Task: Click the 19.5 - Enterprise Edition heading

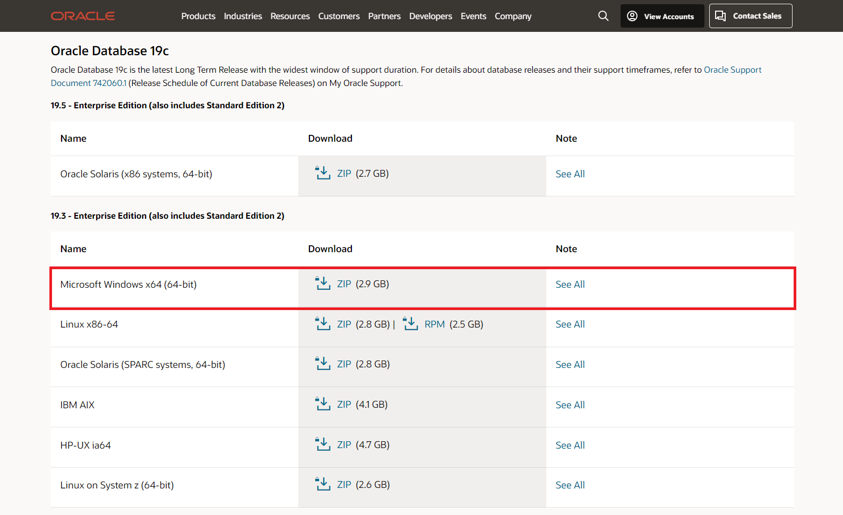Action: 167,105
